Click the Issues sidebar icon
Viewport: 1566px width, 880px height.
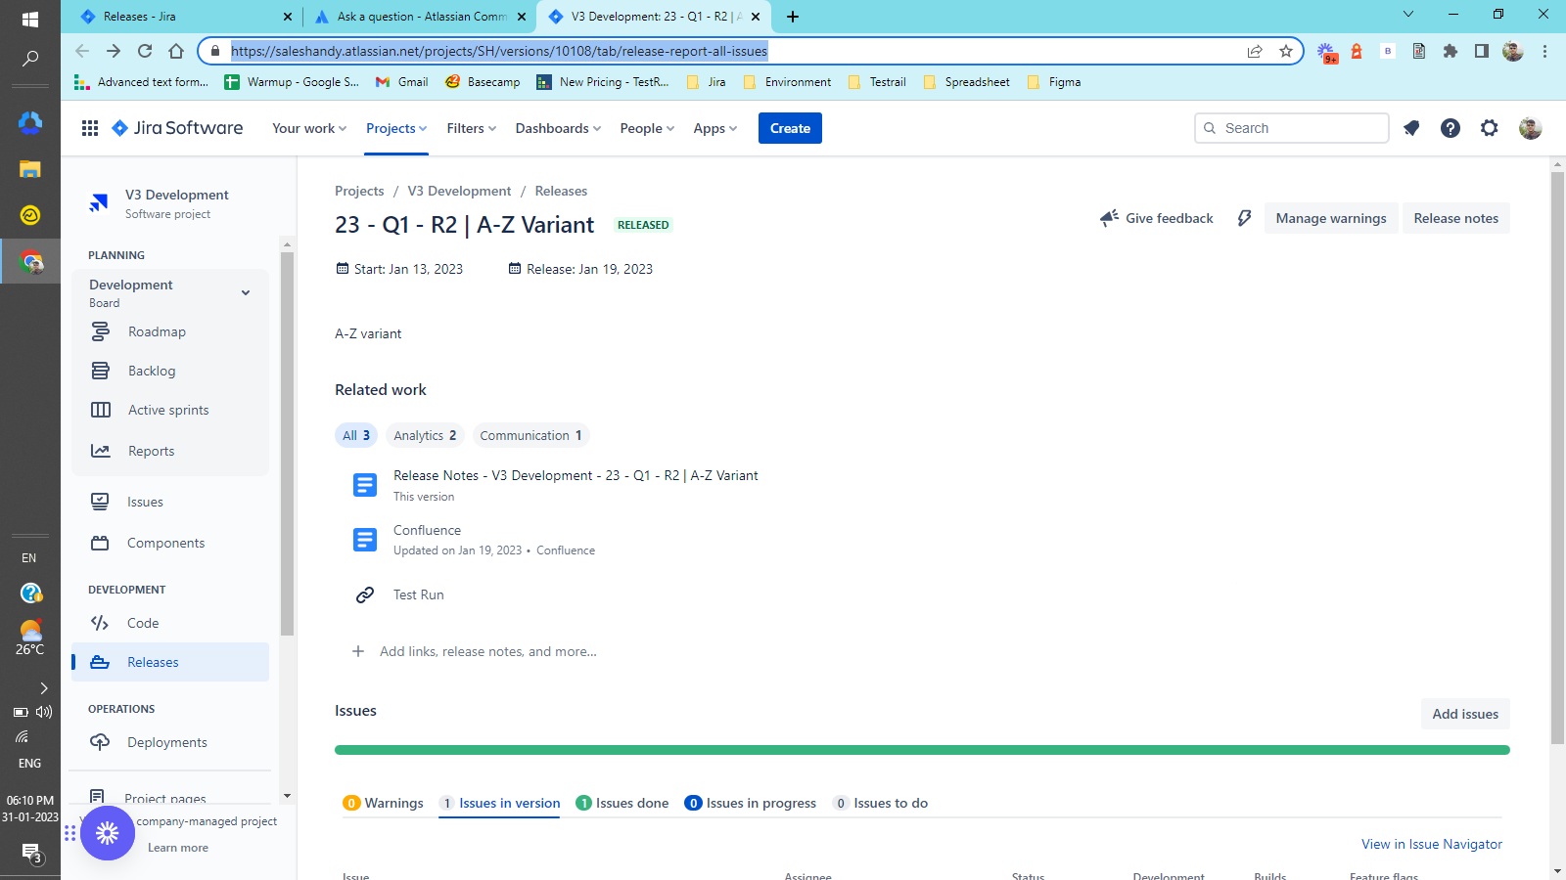100,502
